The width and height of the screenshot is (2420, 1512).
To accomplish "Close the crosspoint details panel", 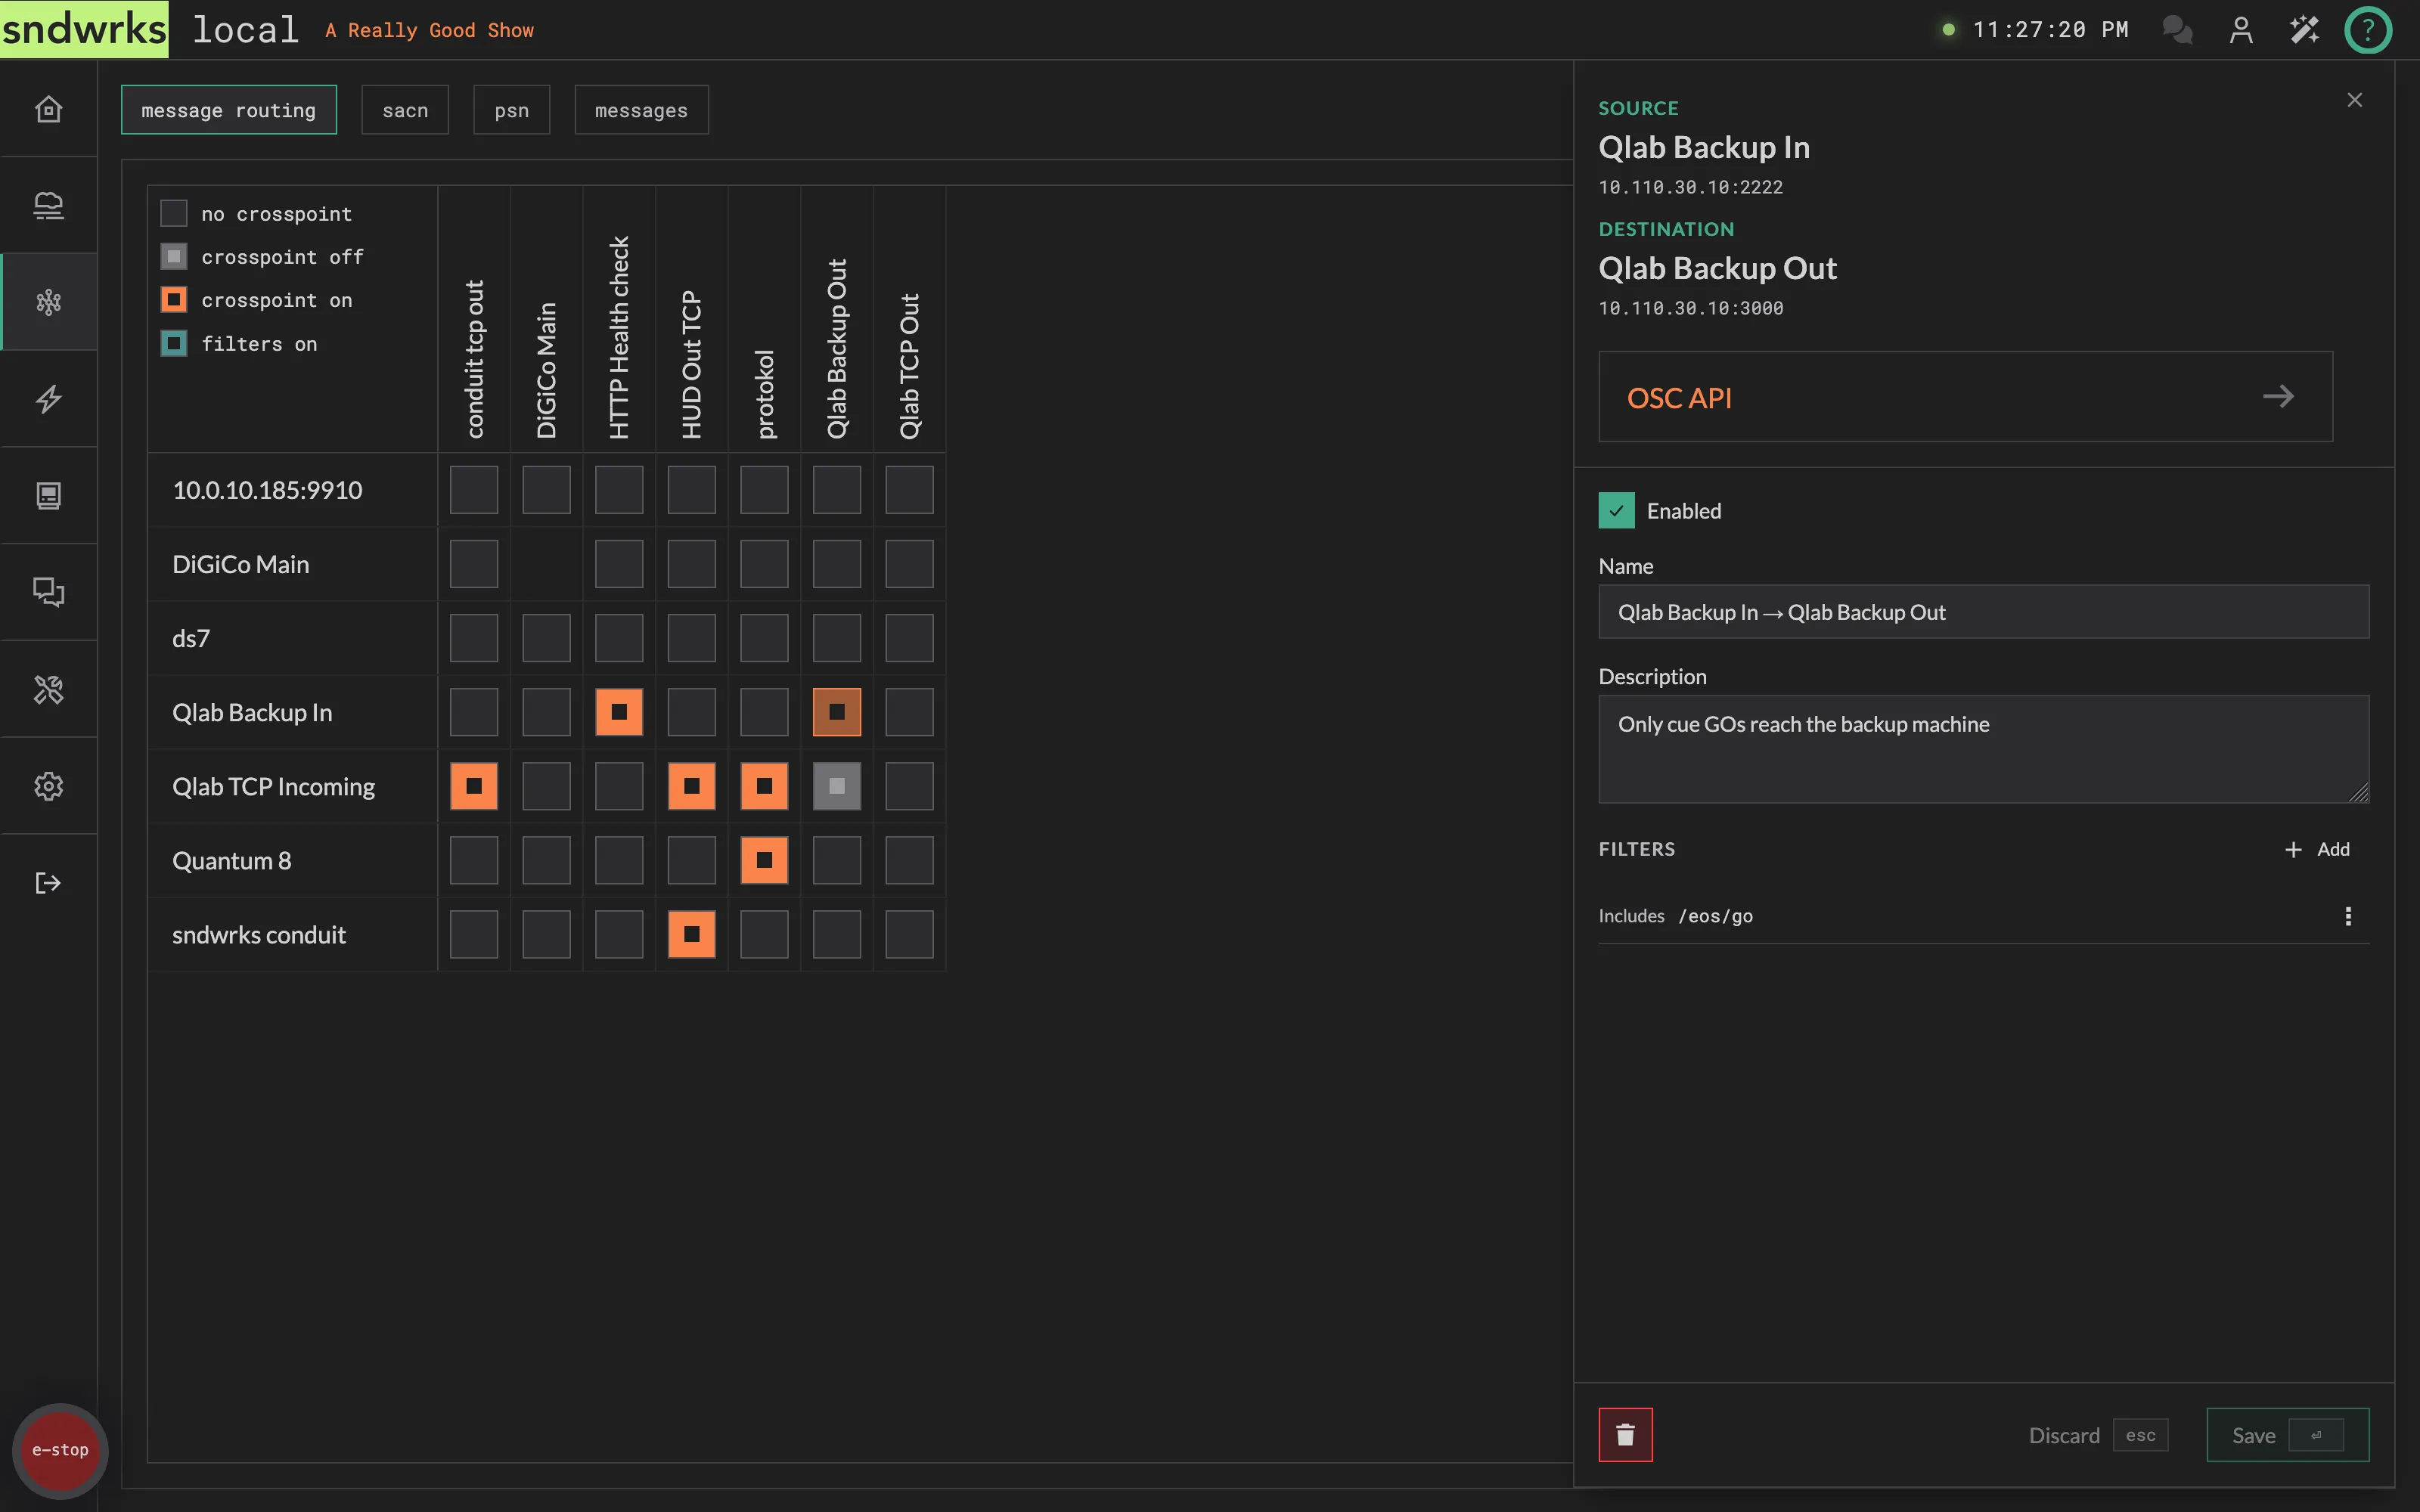I will (2355, 100).
